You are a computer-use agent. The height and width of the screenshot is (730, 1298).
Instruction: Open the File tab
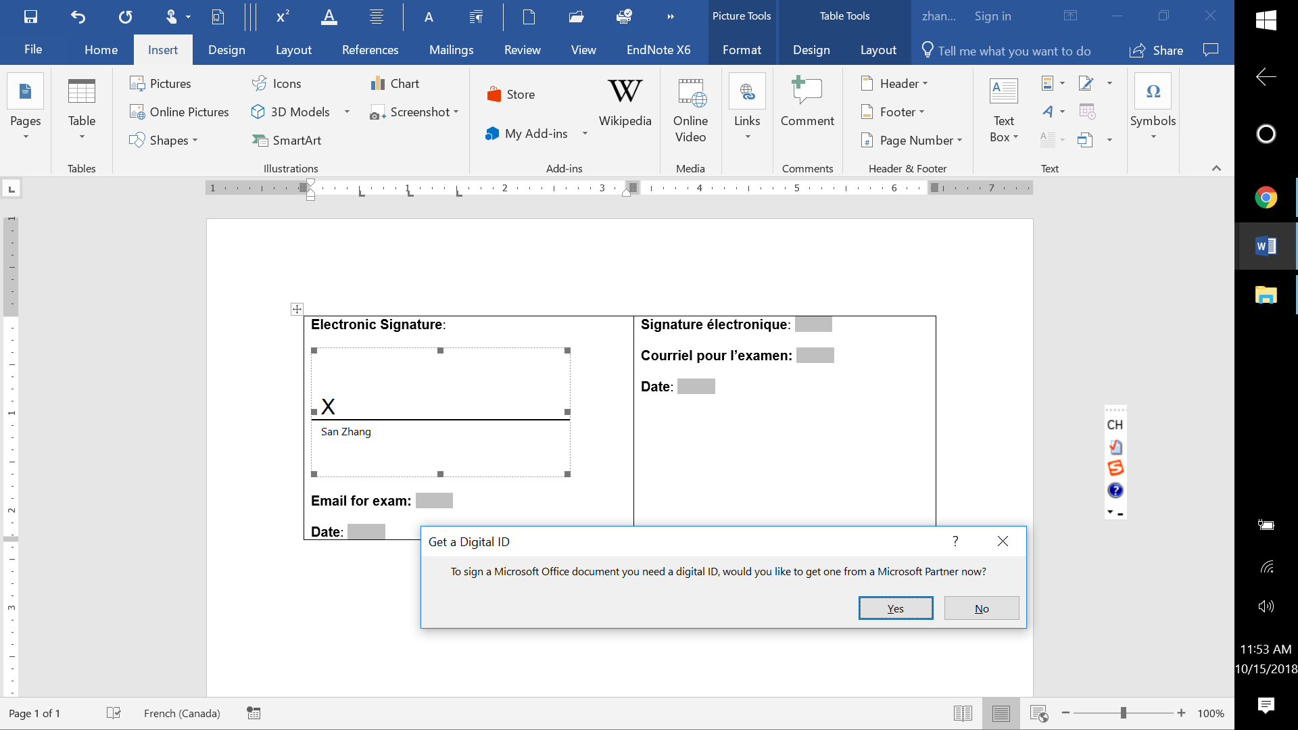[33, 50]
